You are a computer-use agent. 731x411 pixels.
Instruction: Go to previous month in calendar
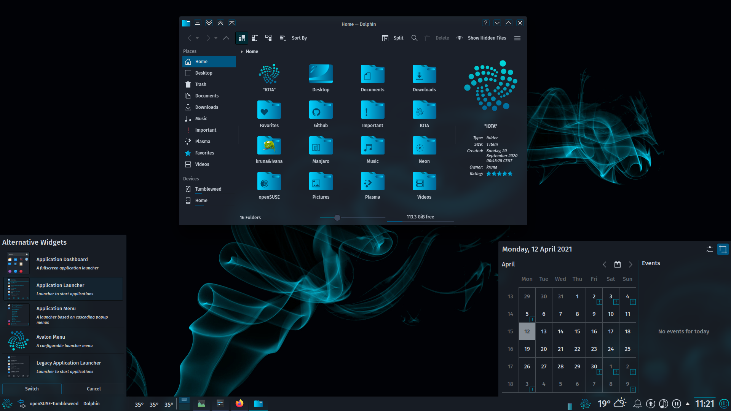click(x=605, y=264)
